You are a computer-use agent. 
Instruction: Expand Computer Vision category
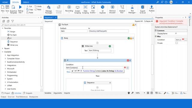coord(5,58)
